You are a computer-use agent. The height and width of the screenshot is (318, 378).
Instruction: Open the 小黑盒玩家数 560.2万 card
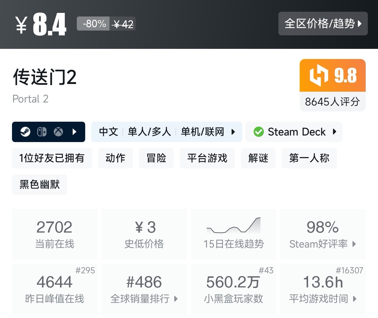(233, 289)
